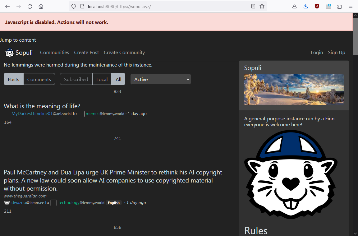Screen dimensions: 358x236
Task: Click the Sopuli site name link
Action: point(24,53)
